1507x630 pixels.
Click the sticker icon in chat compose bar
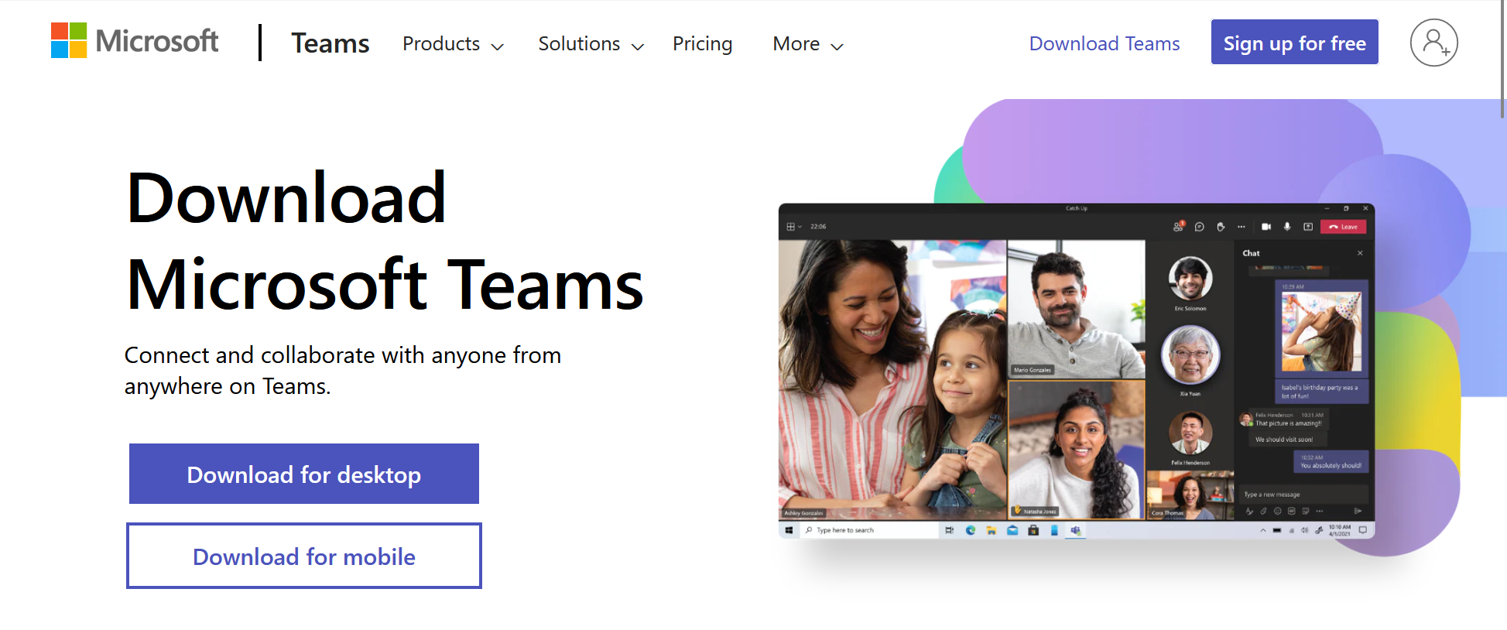click(1306, 511)
